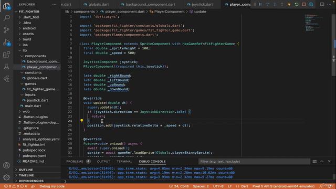
Task: Trigger Flutter Hot Reload lightning icon
Action: 289,4
